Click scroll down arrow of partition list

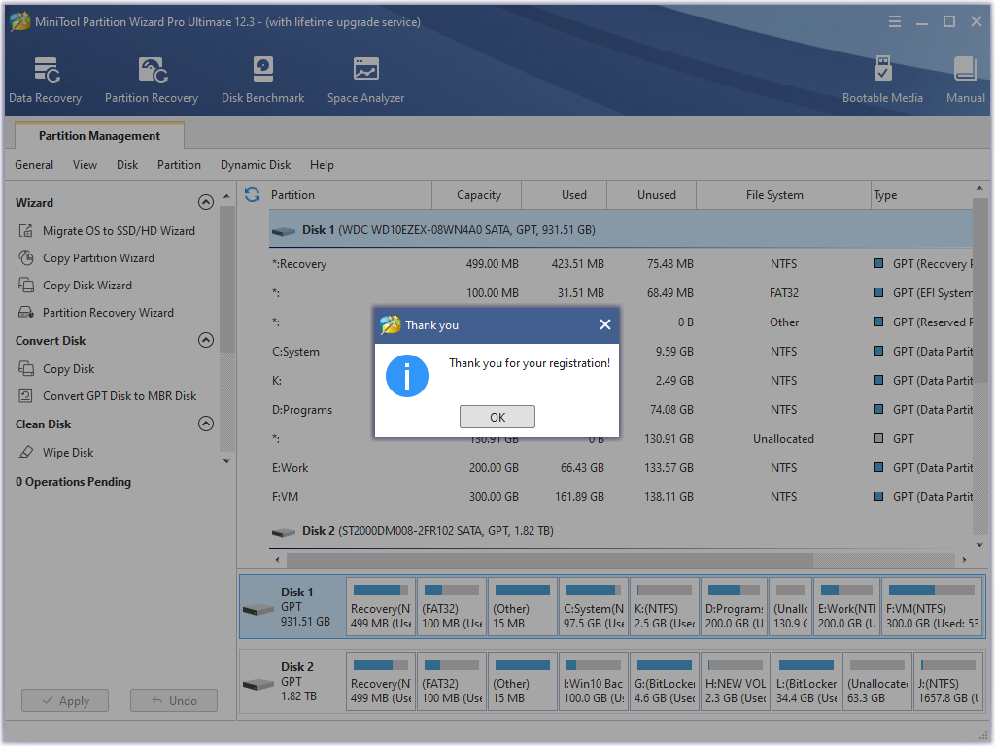tap(979, 545)
